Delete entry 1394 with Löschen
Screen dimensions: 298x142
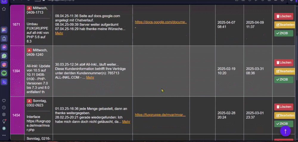point(284,63)
